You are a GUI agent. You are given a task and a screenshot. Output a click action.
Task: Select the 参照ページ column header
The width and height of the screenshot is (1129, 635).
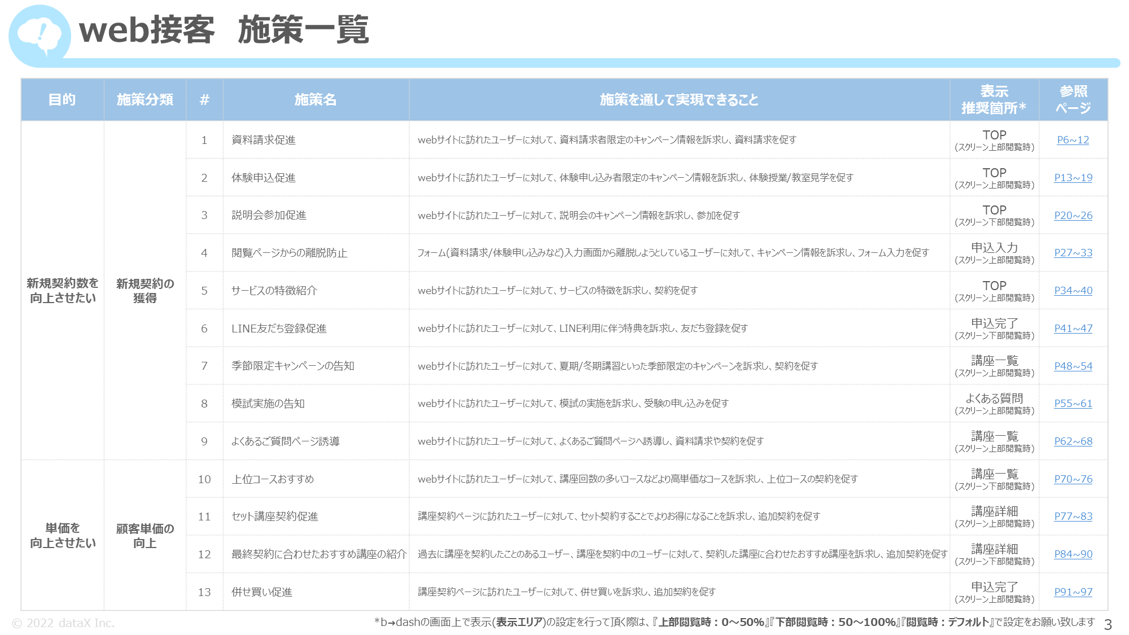tap(1073, 100)
